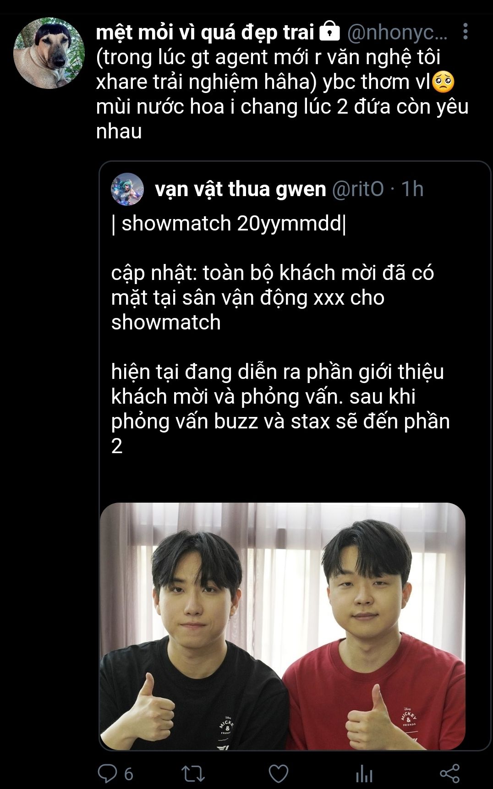This screenshot has width=493, height=789.
Task: Click the @ritO handle in quoted tweet
Action: click(357, 189)
